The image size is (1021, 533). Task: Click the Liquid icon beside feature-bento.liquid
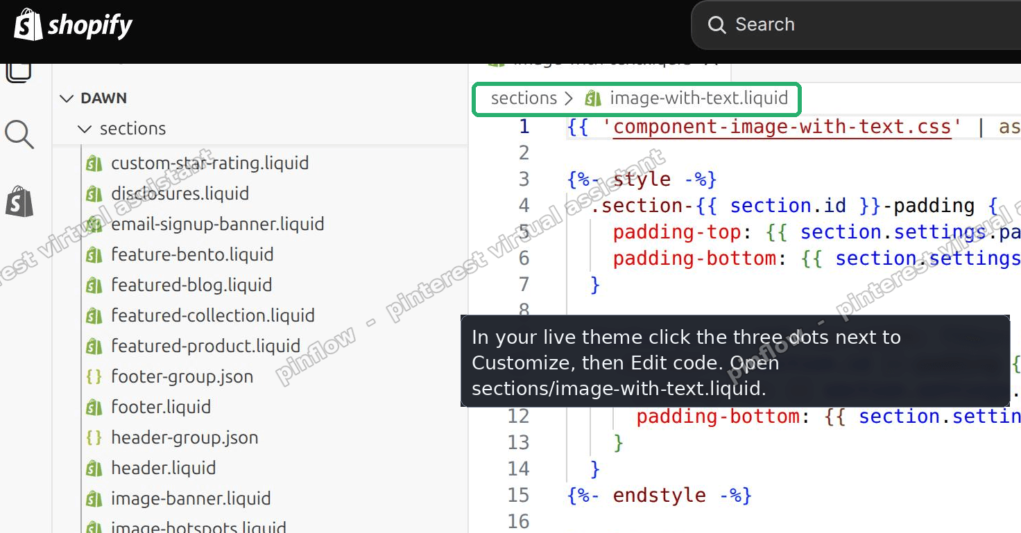[x=94, y=255]
